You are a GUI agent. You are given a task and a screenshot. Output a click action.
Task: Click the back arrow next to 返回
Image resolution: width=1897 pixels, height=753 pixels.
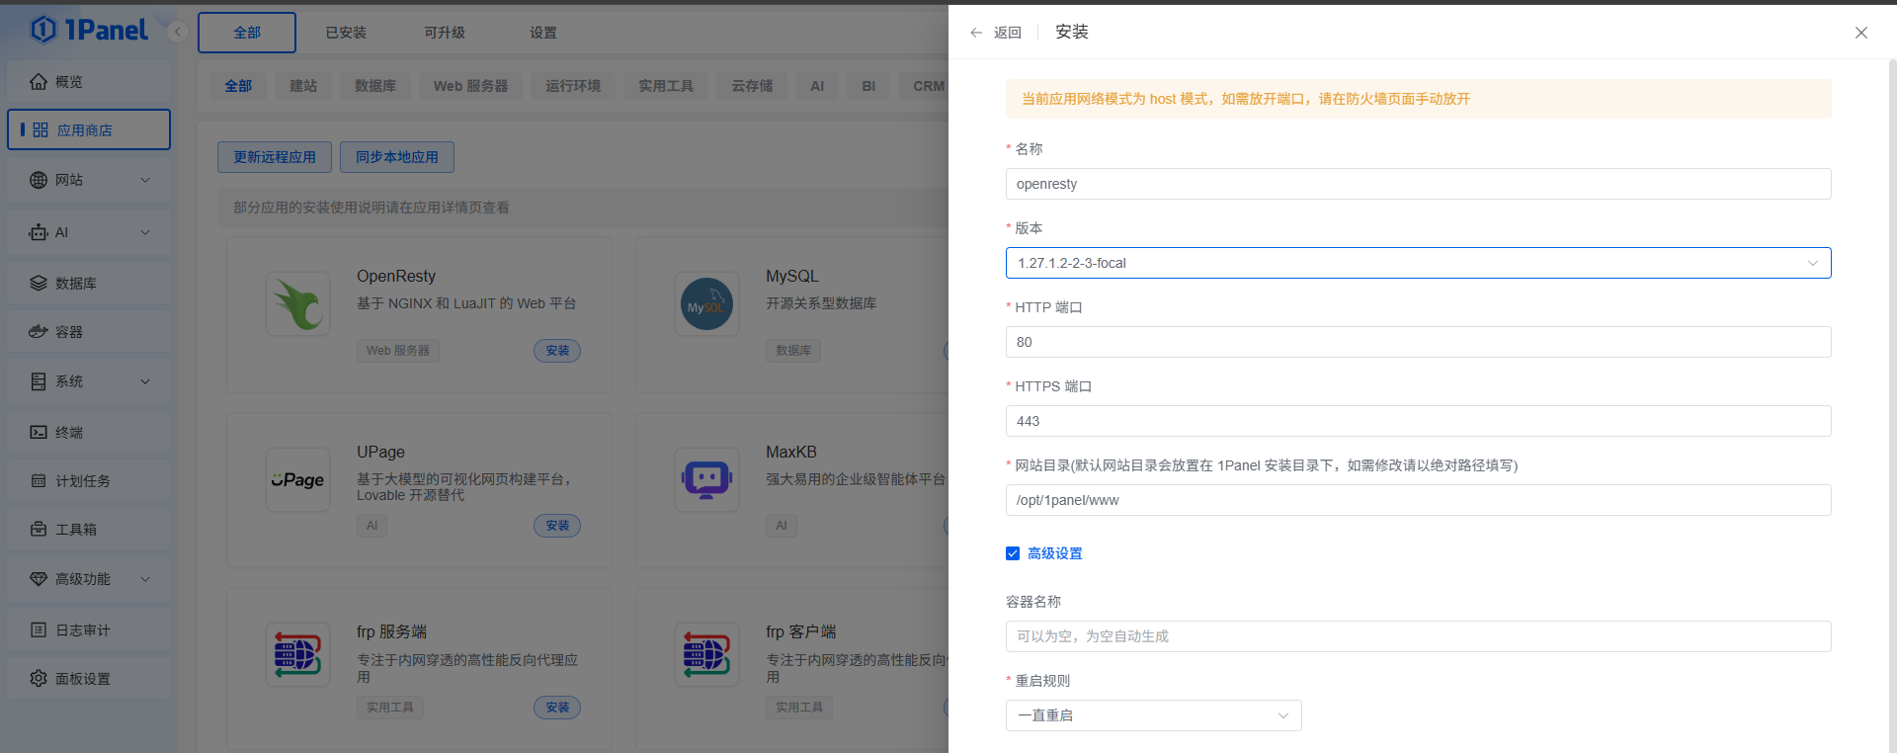pyautogui.click(x=976, y=33)
